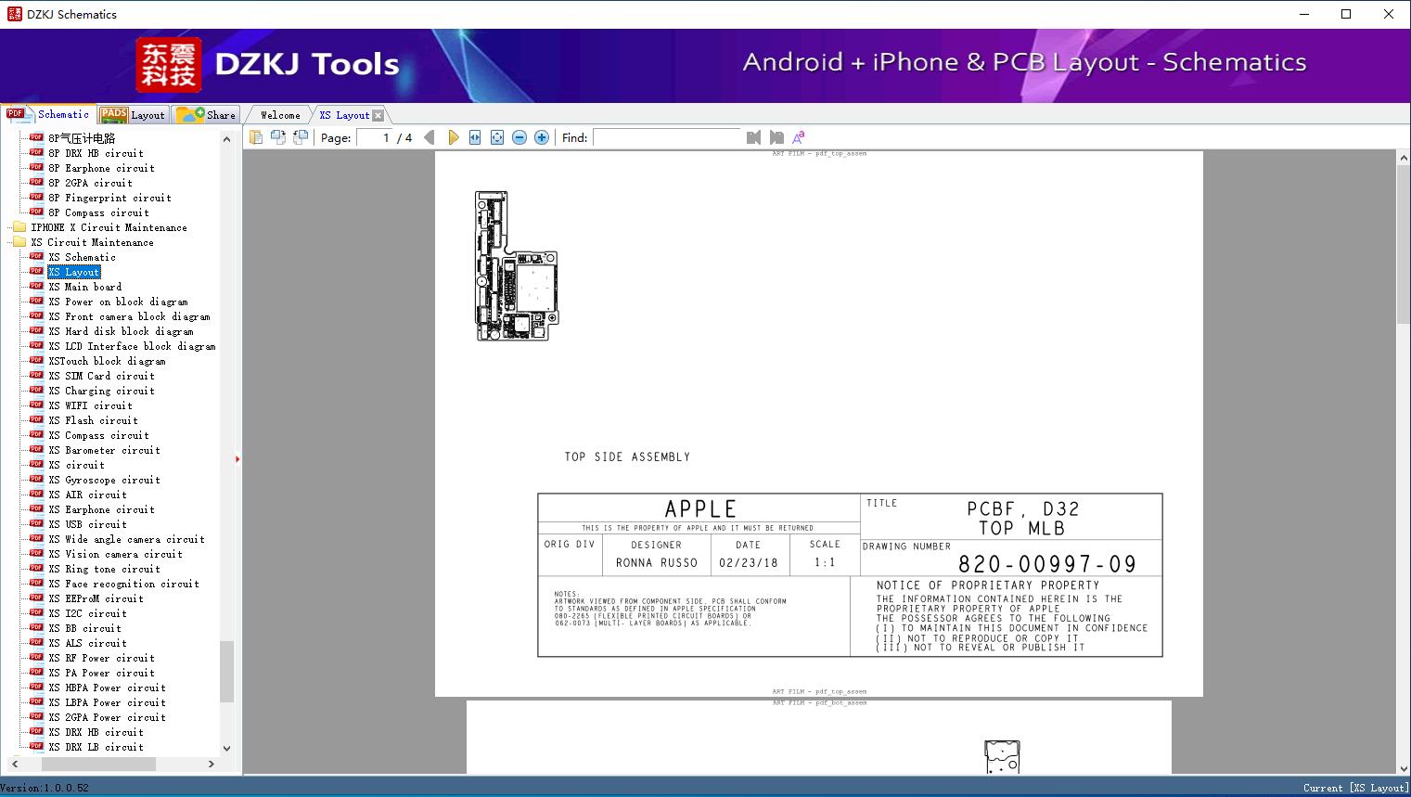Click into the Find text field

pos(666,137)
